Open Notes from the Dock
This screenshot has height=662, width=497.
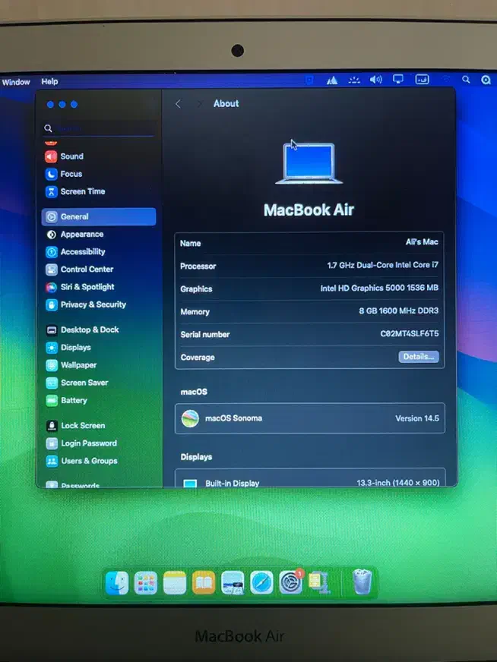pos(175,583)
